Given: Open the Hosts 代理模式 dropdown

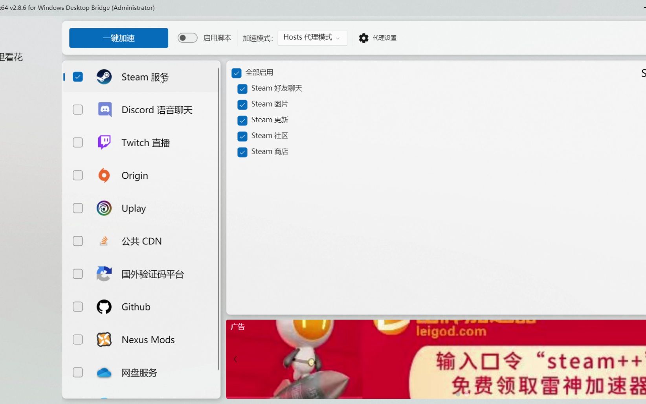Looking at the screenshot, I should pos(312,38).
